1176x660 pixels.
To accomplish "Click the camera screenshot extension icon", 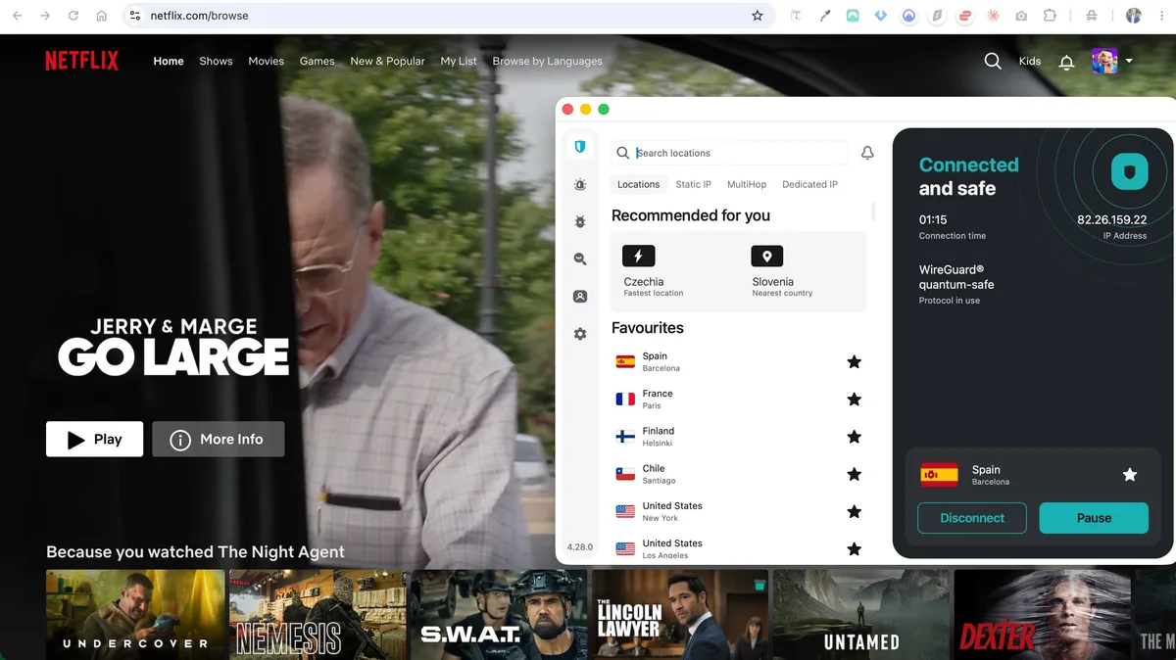I will [1021, 16].
